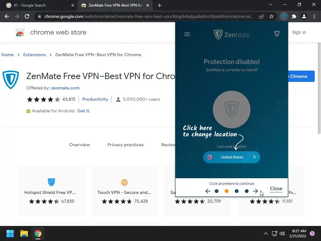
Task: Open the Extensions breadcrumb link
Action: (x=34, y=55)
